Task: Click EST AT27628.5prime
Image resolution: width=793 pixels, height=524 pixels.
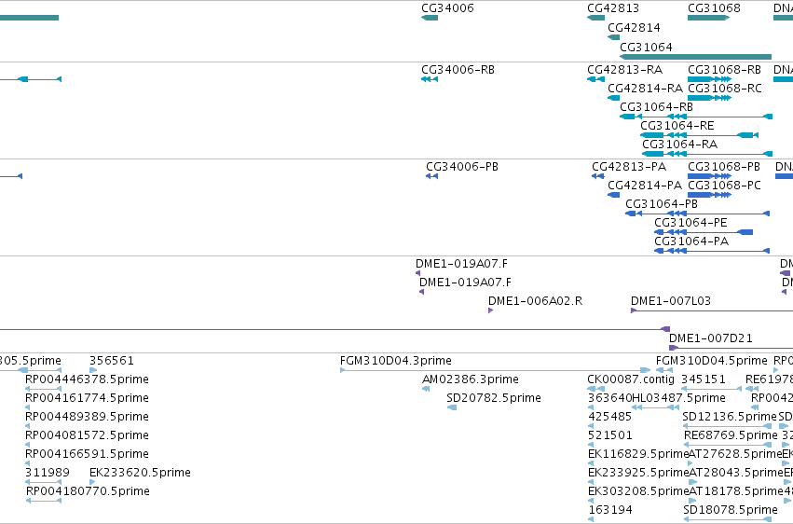Action: (735, 455)
